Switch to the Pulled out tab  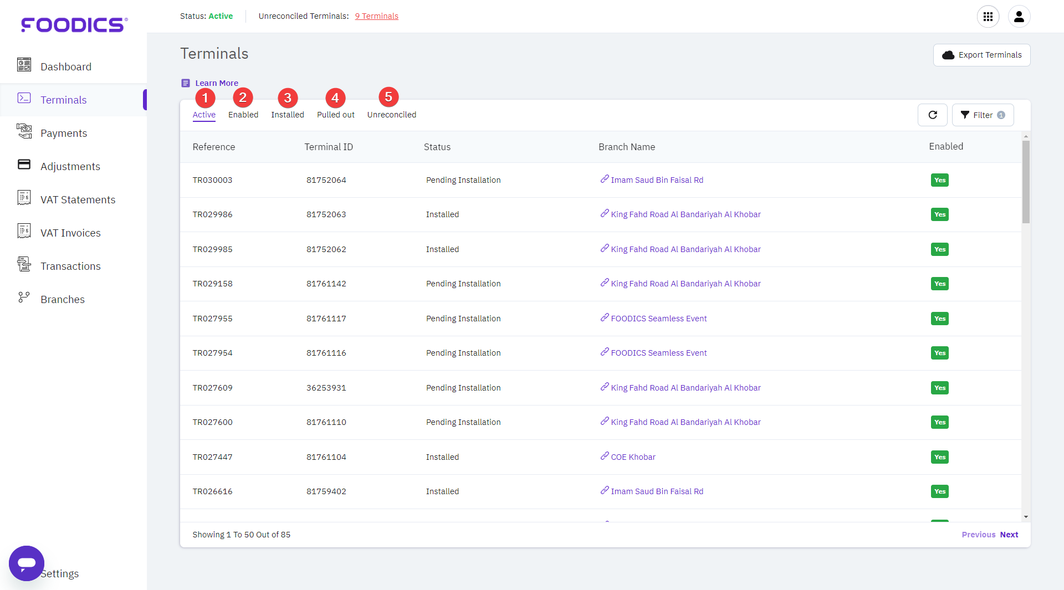click(336, 115)
